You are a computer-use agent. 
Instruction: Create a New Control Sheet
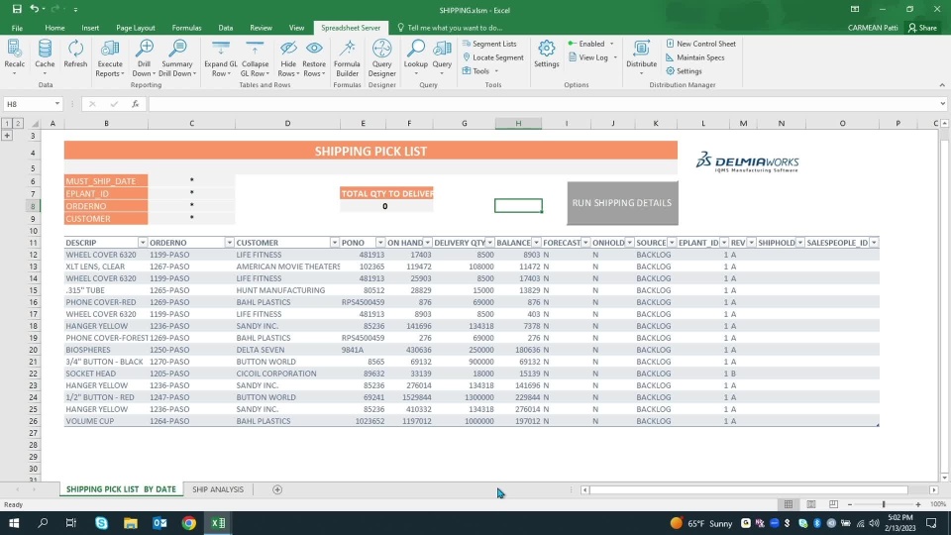click(x=700, y=44)
